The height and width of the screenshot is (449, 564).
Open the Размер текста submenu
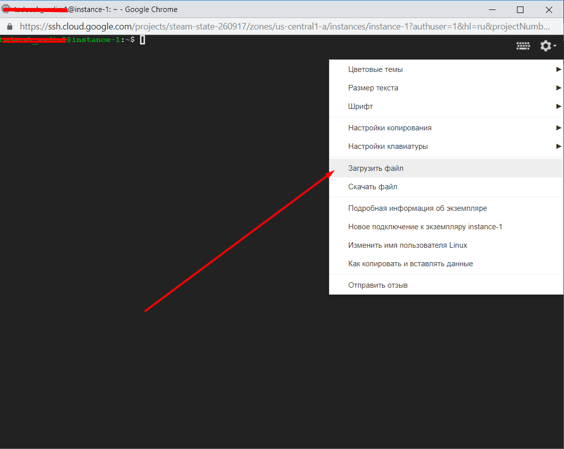point(446,88)
